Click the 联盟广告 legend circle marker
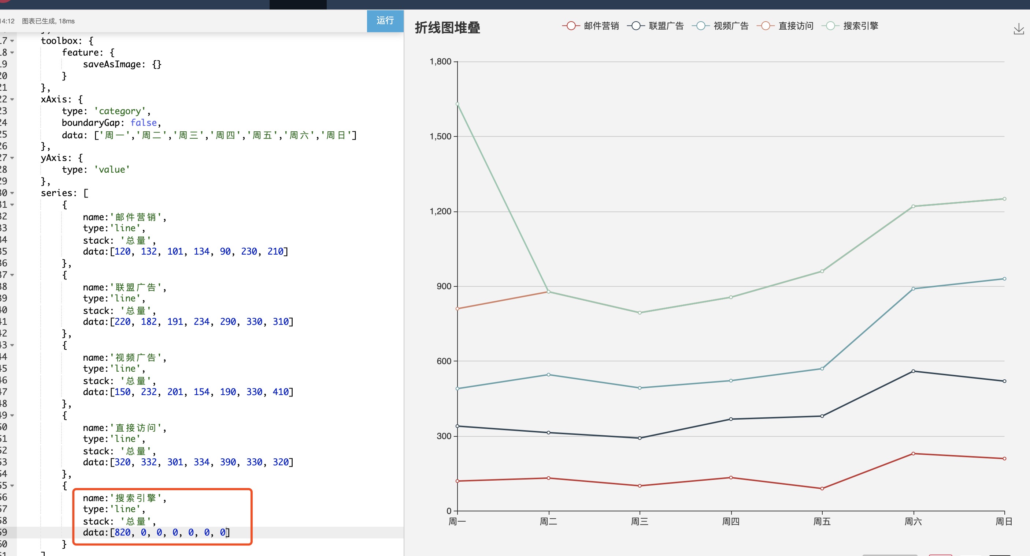 point(636,26)
